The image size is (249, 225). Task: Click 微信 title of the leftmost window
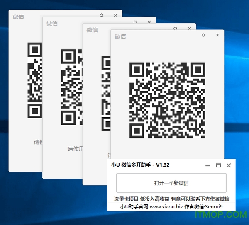click(x=18, y=17)
